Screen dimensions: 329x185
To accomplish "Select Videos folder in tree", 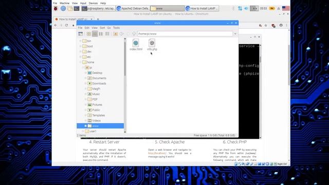I will [x=94, y=121].
